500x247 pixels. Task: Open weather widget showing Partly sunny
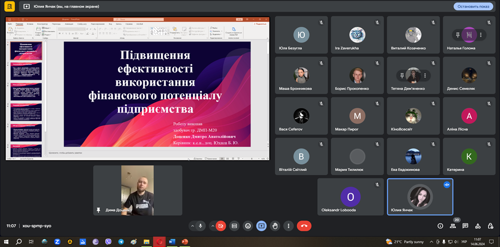pyautogui.click(x=405, y=241)
